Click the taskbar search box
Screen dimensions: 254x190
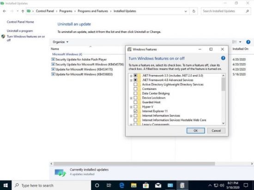51,185
